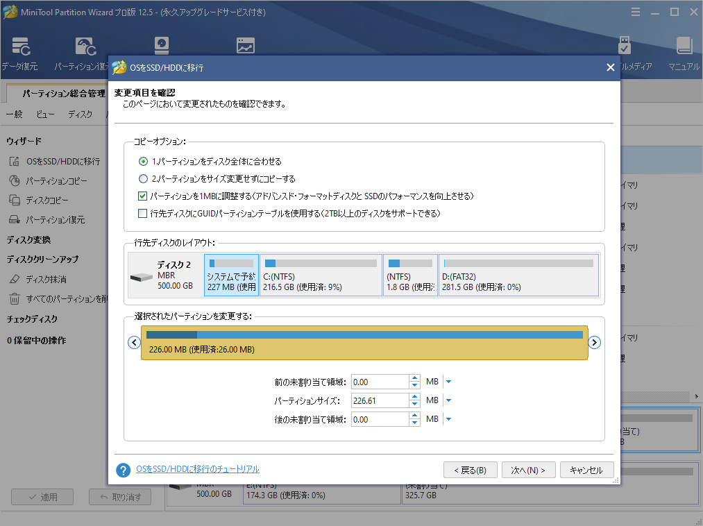Increase 前の未割り当て領域 value with up arrow
The height and width of the screenshot is (526, 703).
click(x=415, y=378)
